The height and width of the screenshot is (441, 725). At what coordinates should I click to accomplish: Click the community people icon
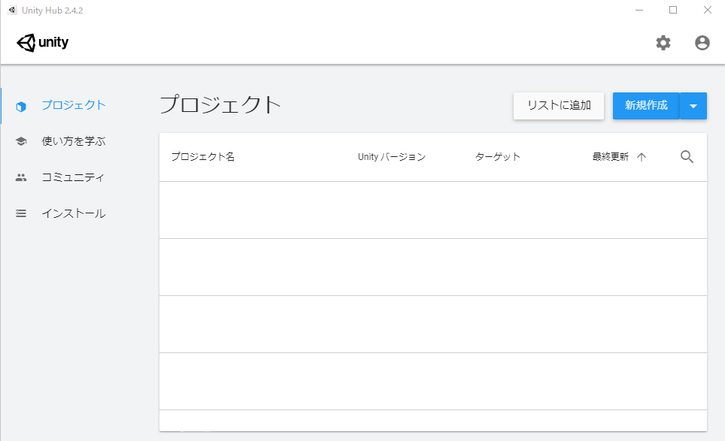point(21,177)
